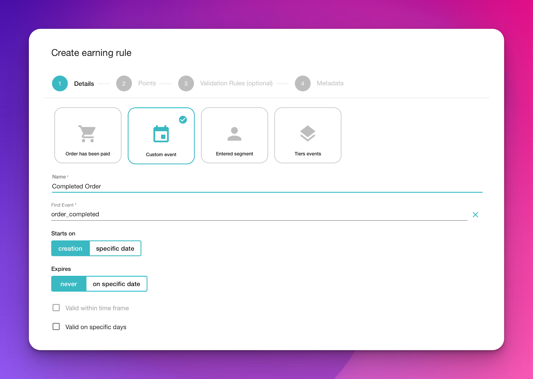Select step 4 circle
The image size is (533, 379).
point(302,84)
